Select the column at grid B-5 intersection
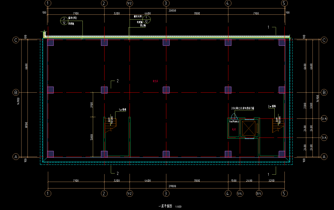334x210 pixels. point(282,90)
